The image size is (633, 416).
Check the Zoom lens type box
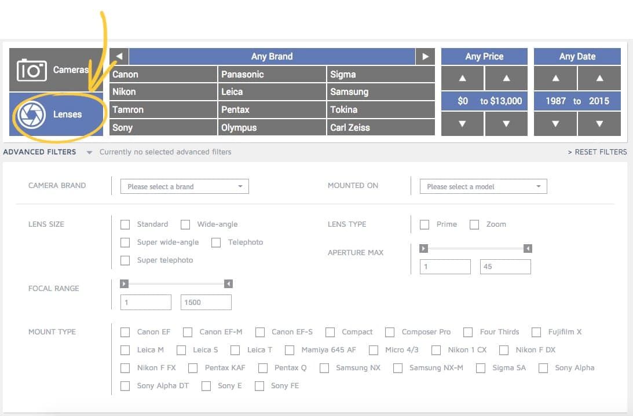coord(474,224)
